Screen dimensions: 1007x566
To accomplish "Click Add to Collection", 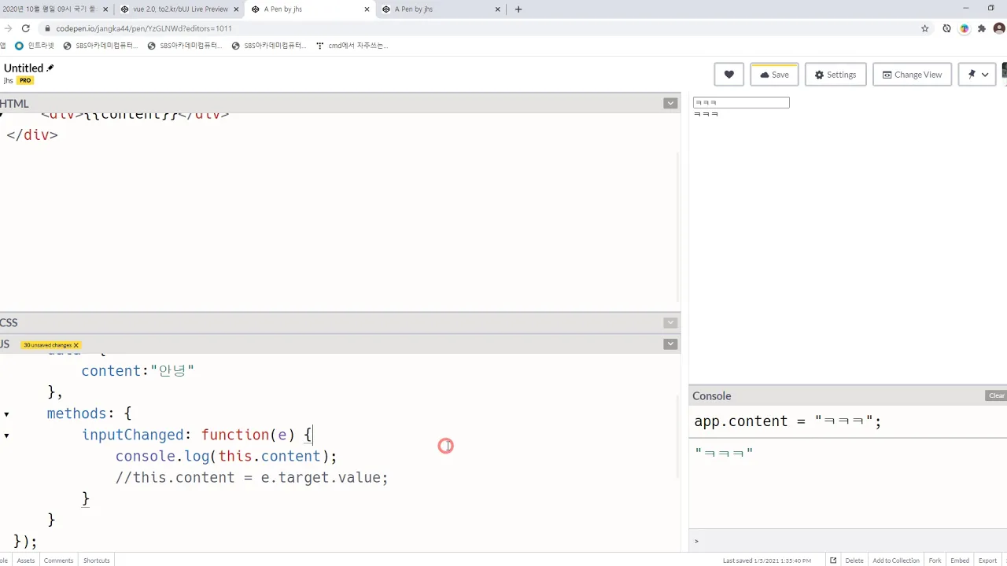I will point(895,560).
